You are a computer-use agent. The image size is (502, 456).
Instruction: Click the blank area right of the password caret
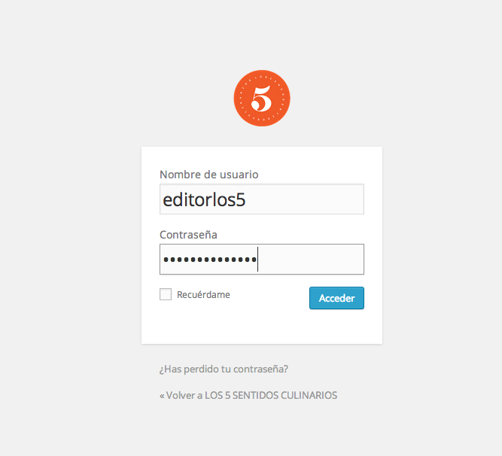pyautogui.click(x=311, y=259)
